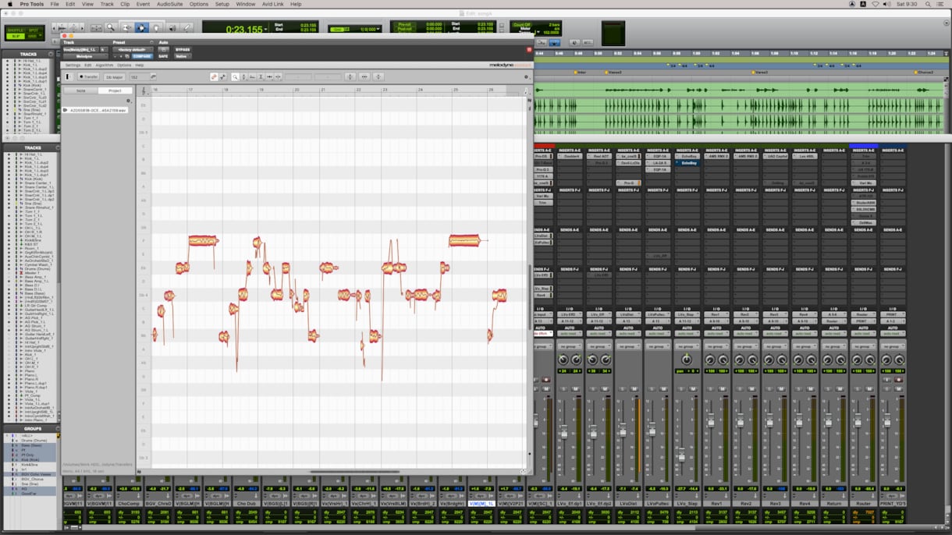Image resolution: width=952 pixels, height=535 pixels.
Task: Open the Melodyne leveling macro
Action: 378,77
